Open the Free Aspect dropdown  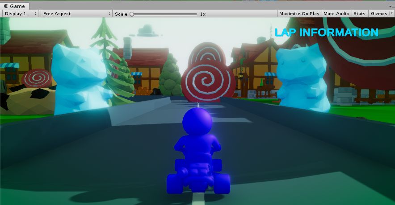tap(76, 14)
